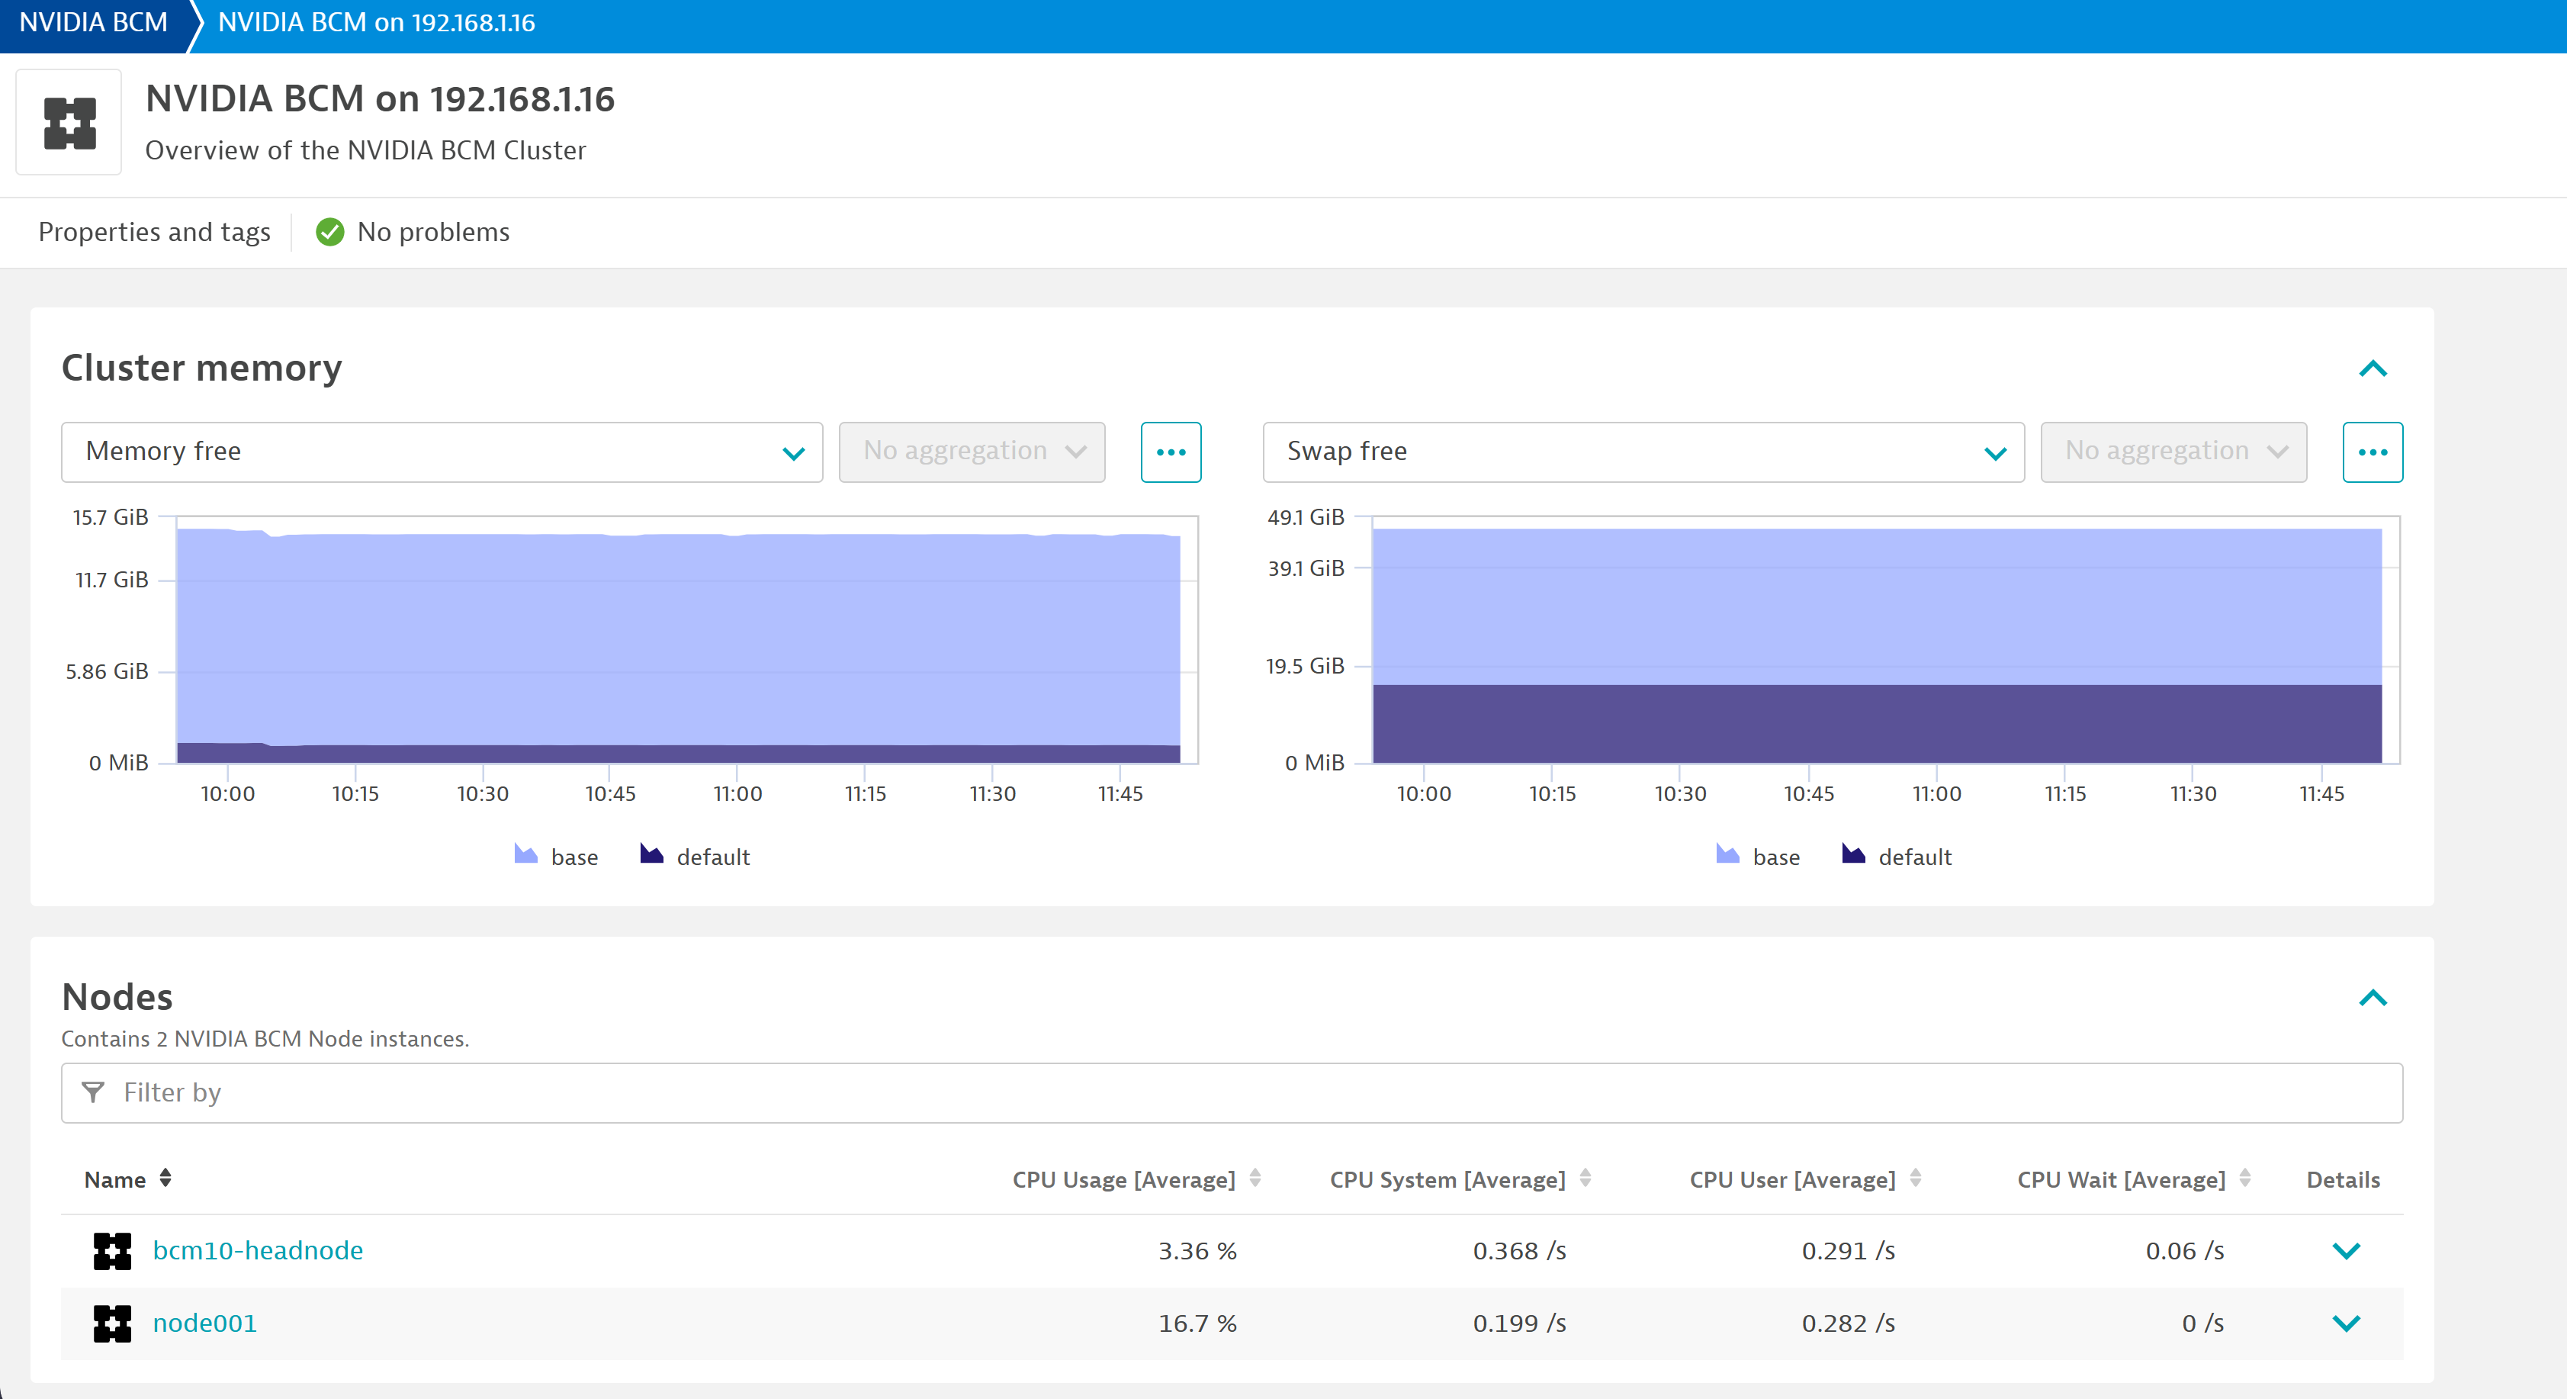Viewport: 2567px width, 1399px height.
Task: Click the node001 node icon
Action: [x=113, y=1324]
